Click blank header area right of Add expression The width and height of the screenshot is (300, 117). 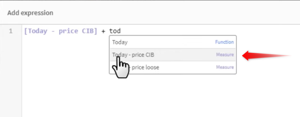(176, 13)
